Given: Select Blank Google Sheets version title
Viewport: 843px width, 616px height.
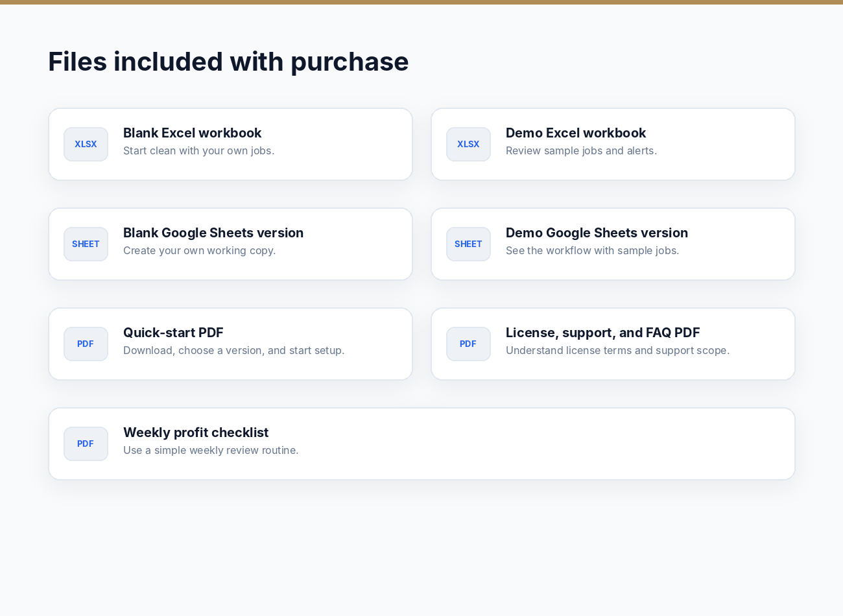Looking at the screenshot, I should [x=213, y=233].
